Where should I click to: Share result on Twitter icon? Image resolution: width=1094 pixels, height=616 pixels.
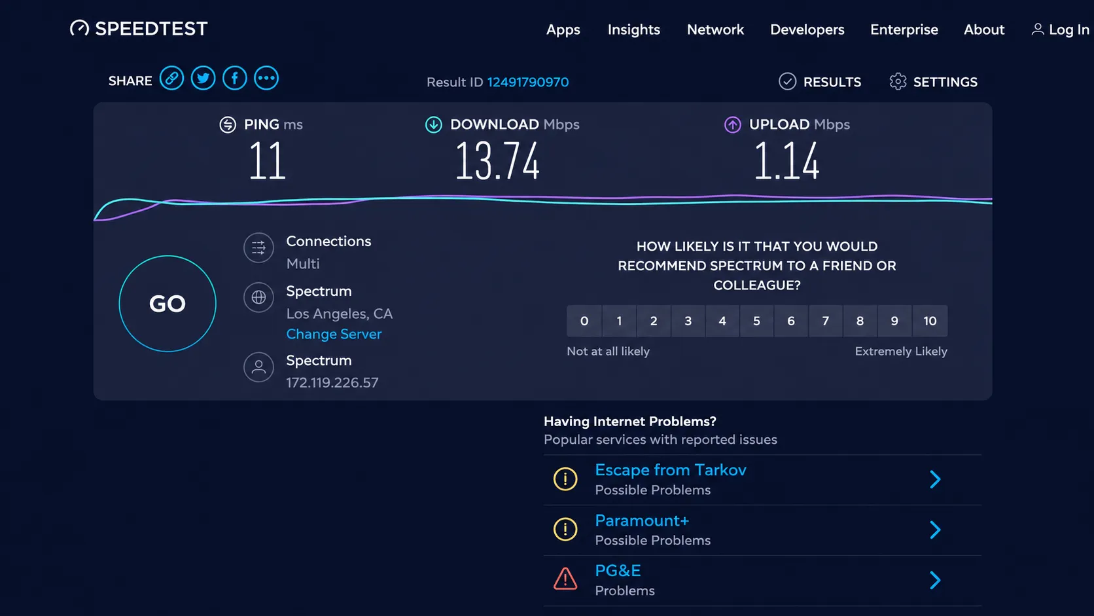[x=203, y=79]
